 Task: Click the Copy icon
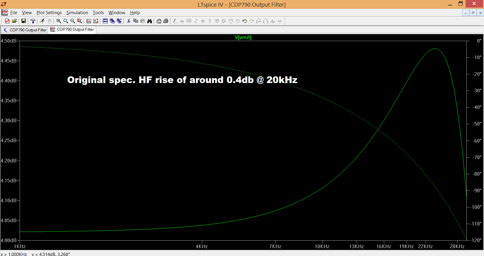[136, 21]
